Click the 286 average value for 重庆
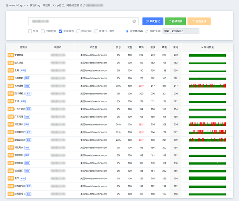239x201 pixels. pyautogui.click(x=176, y=178)
